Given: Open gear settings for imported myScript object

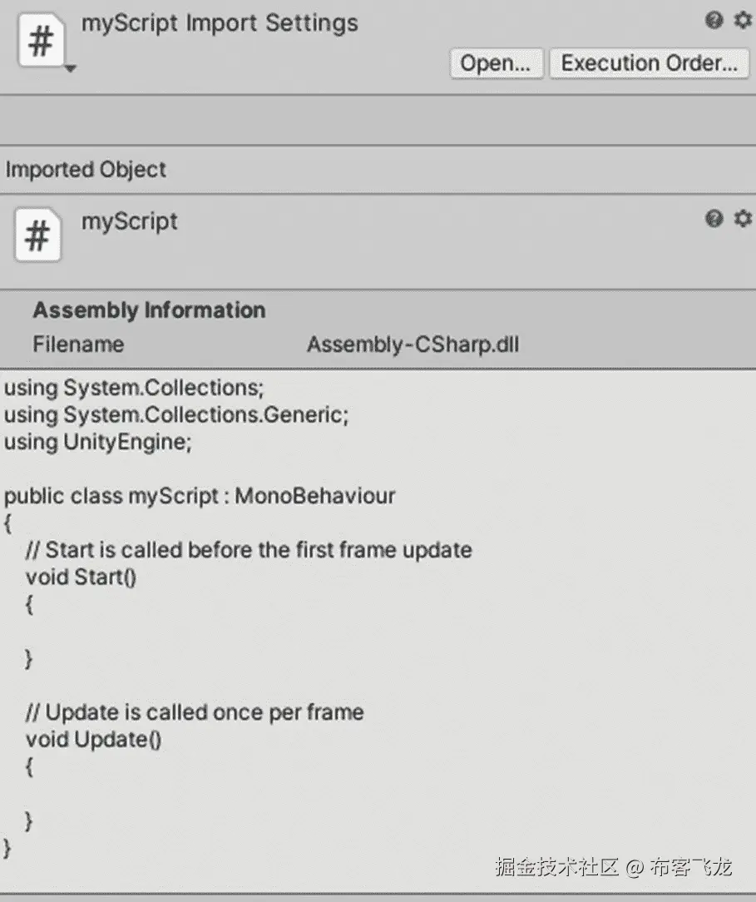Looking at the screenshot, I should click(x=743, y=219).
